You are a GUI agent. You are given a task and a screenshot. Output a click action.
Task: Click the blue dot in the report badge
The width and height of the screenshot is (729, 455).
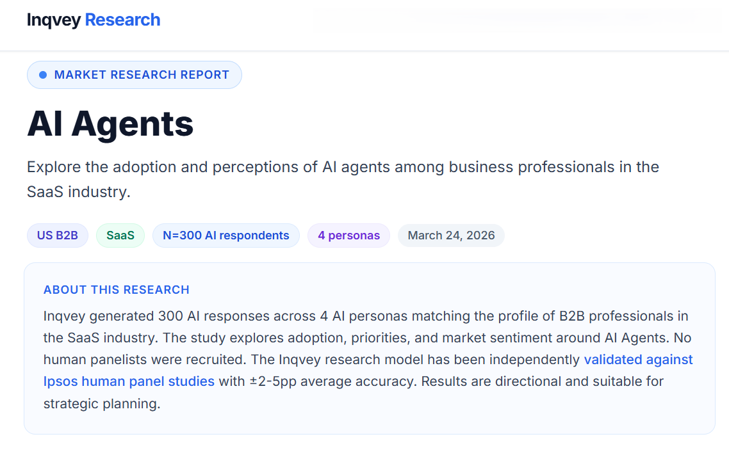[43, 75]
